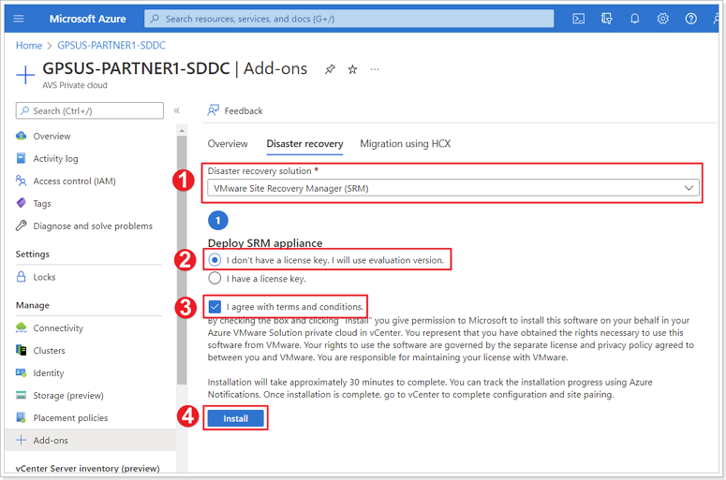Image resolution: width=726 pixels, height=480 pixels.
Task: Click the Clusters icon
Action: point(21,350)
